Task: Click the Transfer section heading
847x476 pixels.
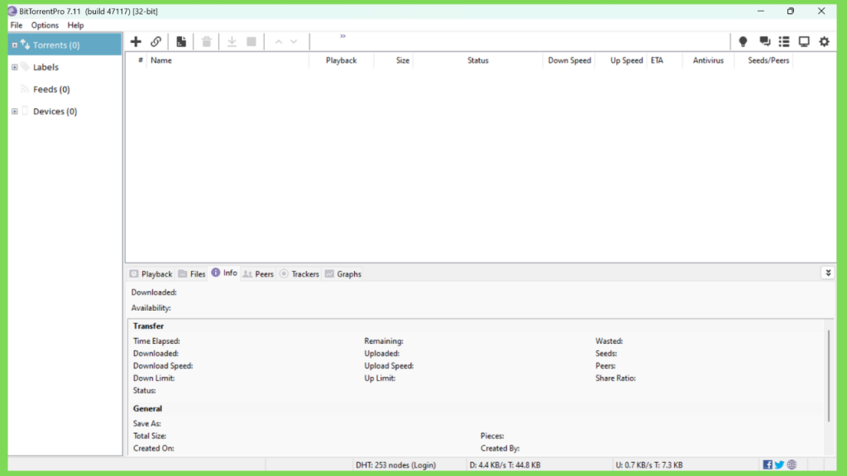Action: [149, 326]
